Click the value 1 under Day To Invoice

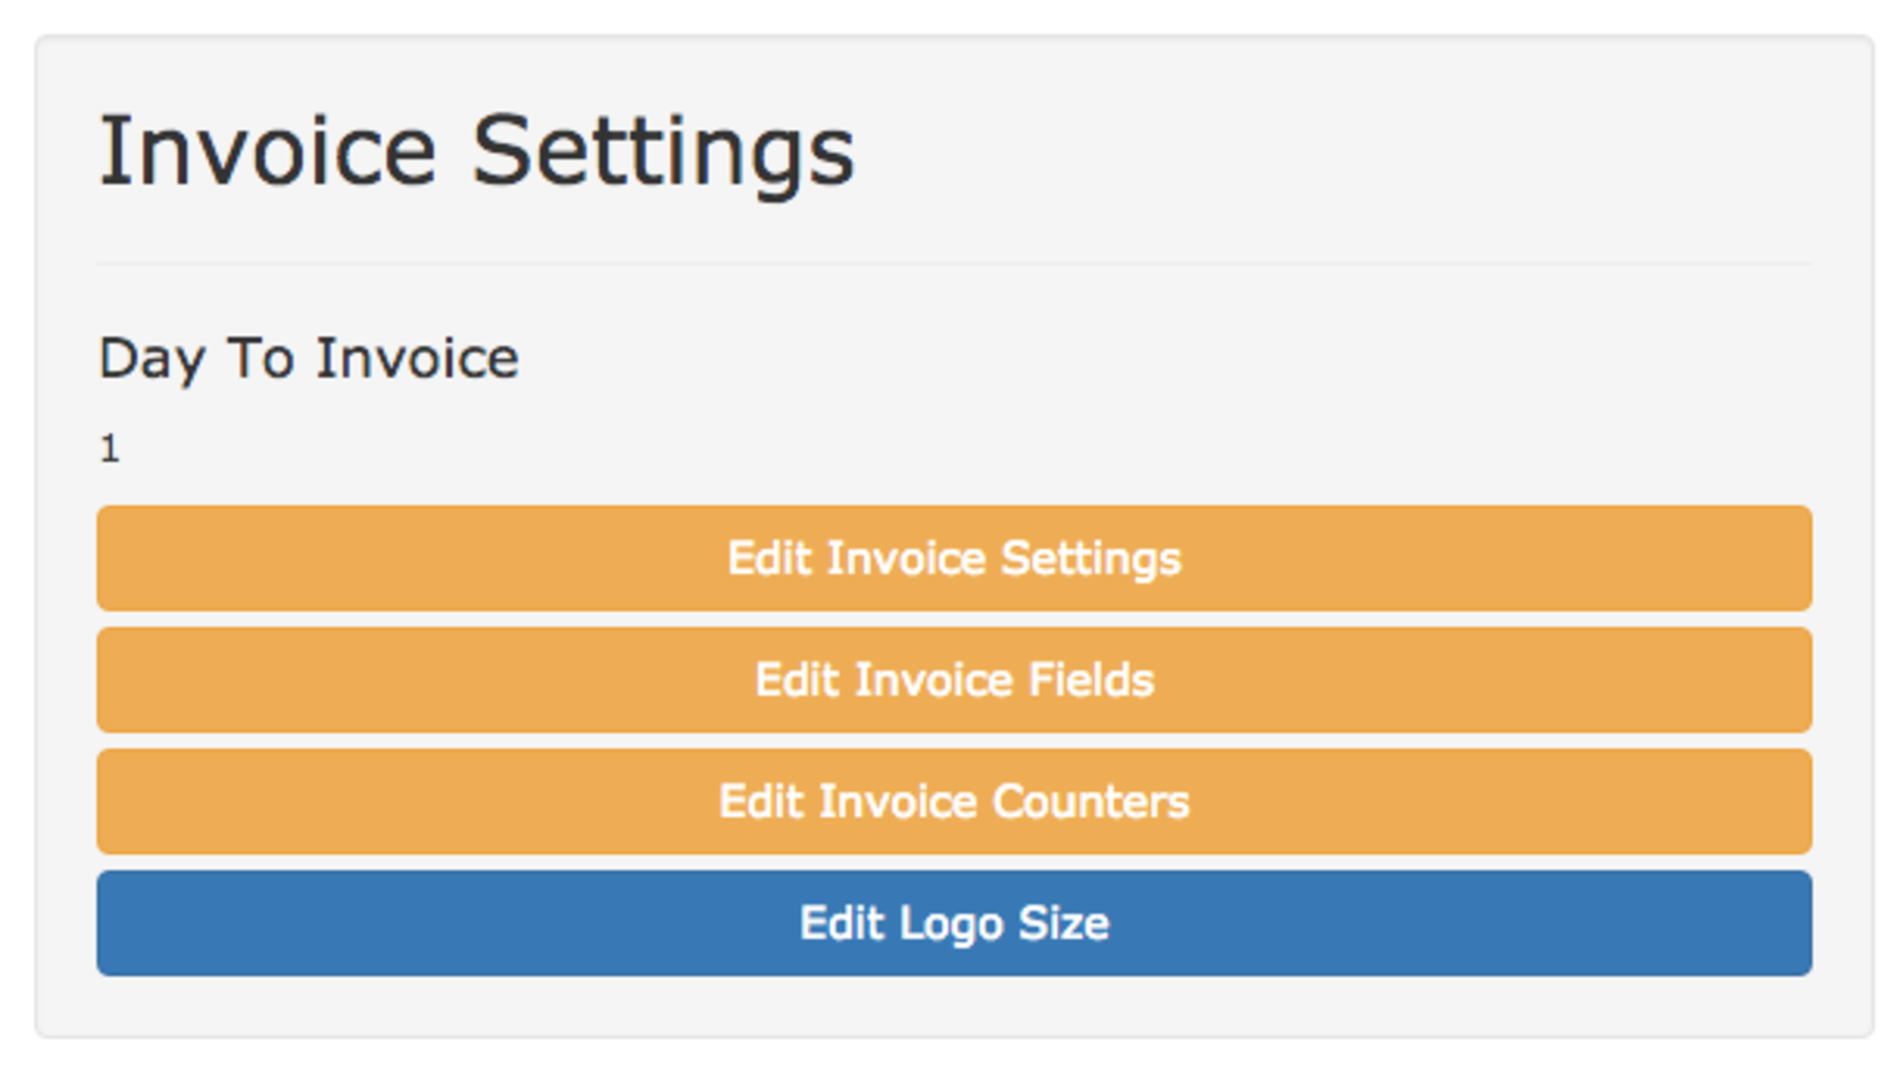click(x=110, y=448)
